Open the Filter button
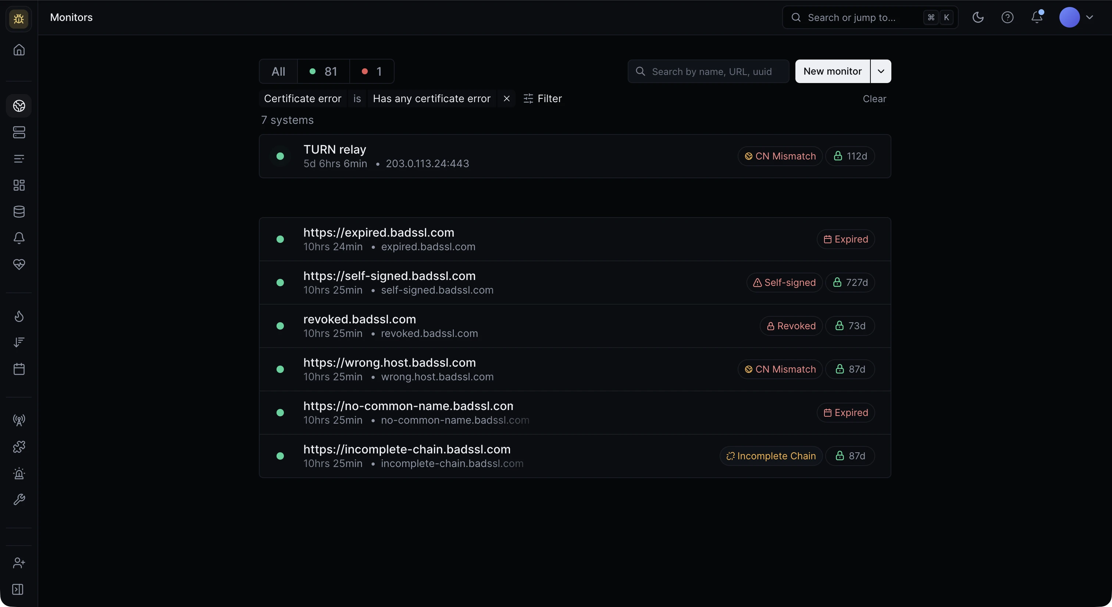This screenshot has height=607, width=1112. click(543, 99)
